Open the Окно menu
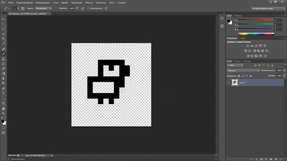Viewport: 287px width, 161px height. click(112, 3)
